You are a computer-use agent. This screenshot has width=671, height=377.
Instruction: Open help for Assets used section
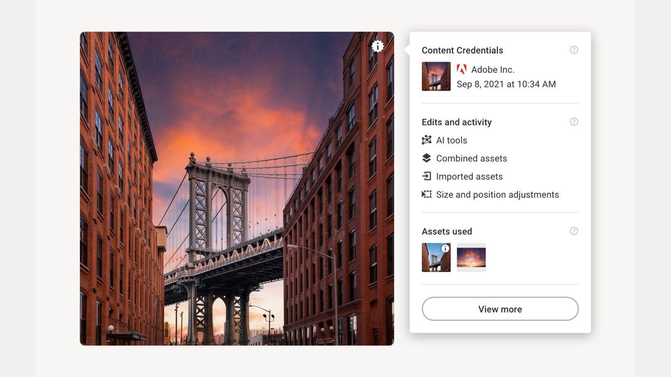(x=574, y=231)
